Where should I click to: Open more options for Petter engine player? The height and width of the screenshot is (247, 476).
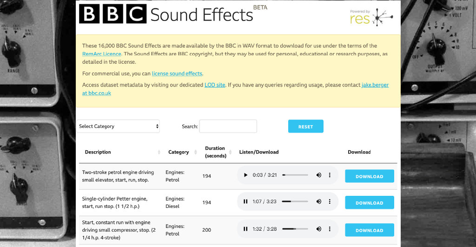[x=330, y=202]
